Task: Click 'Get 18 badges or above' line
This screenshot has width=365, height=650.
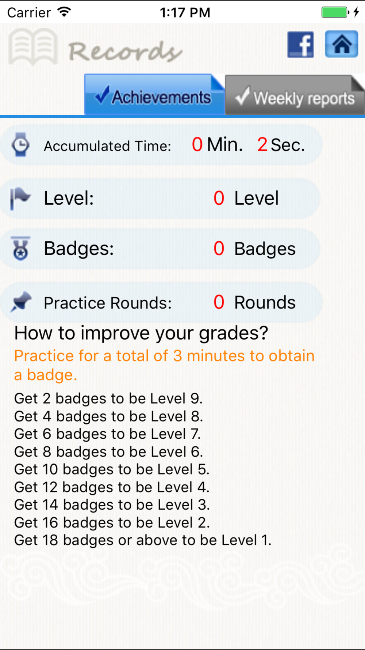Action: pyautogui.click(x=143, y=540)
